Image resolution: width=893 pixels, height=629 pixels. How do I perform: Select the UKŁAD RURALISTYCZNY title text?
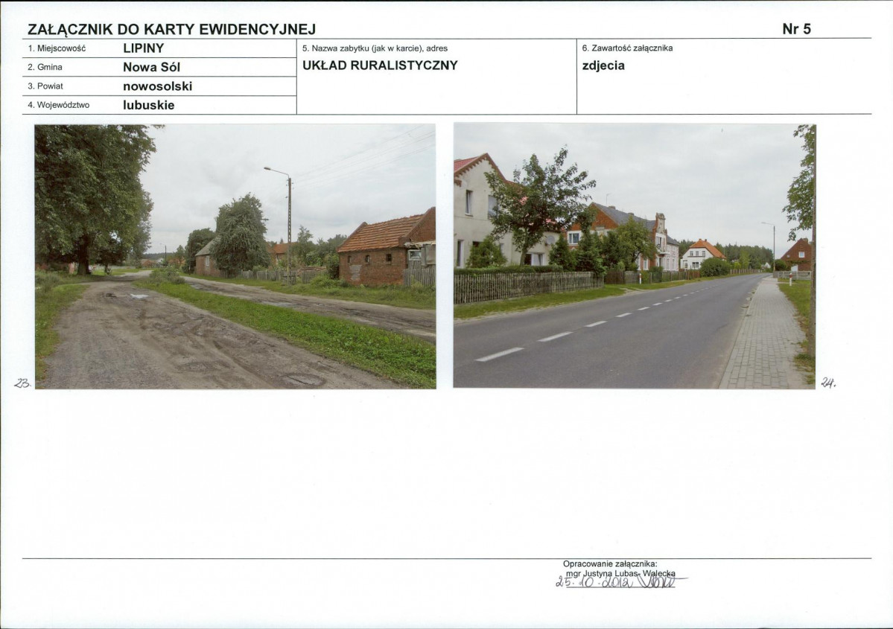pyautogui.click(x=380, y=65)
